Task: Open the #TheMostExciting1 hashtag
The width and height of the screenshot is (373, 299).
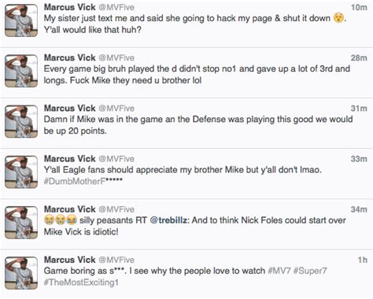Action: click(x=81, y=282)
